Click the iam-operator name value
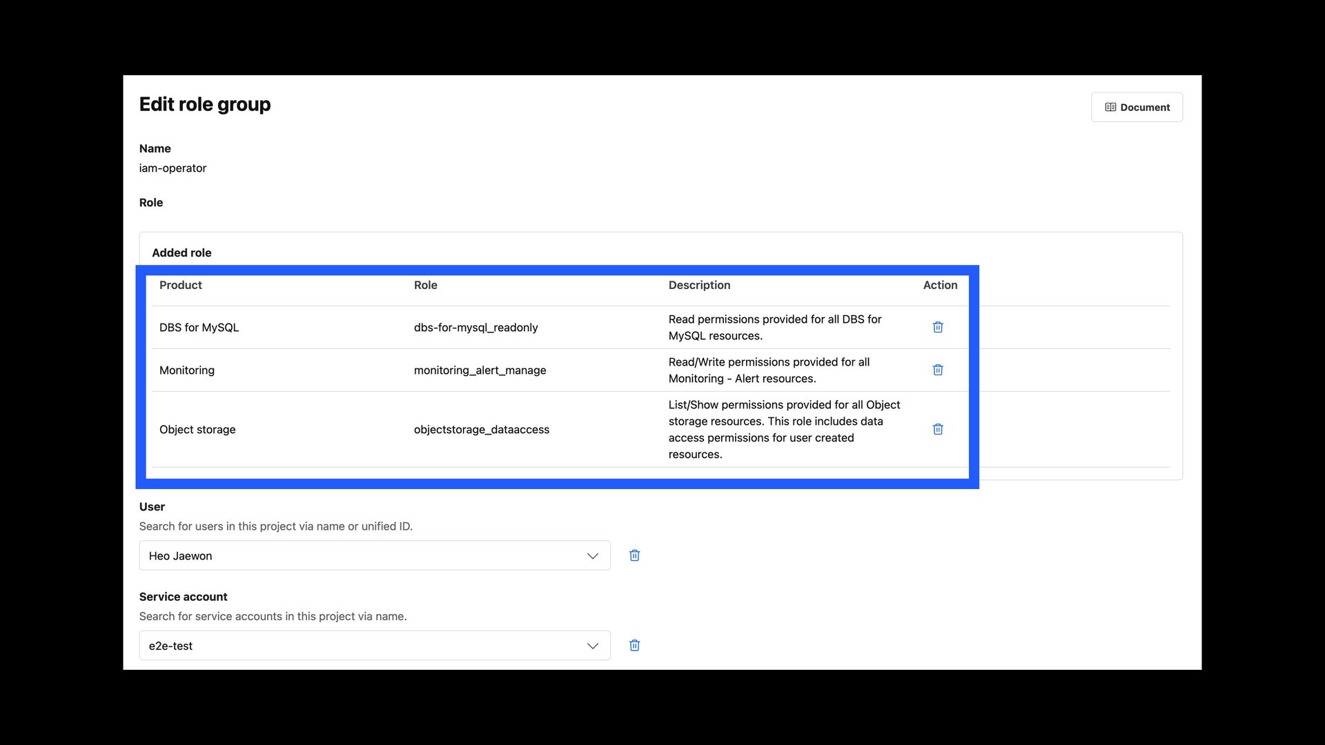 [x=173, y=168]
